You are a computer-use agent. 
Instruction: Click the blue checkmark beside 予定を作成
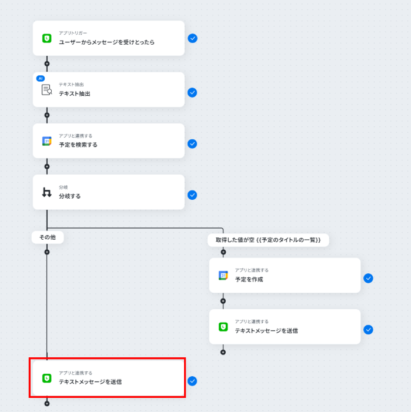[369, 279]
